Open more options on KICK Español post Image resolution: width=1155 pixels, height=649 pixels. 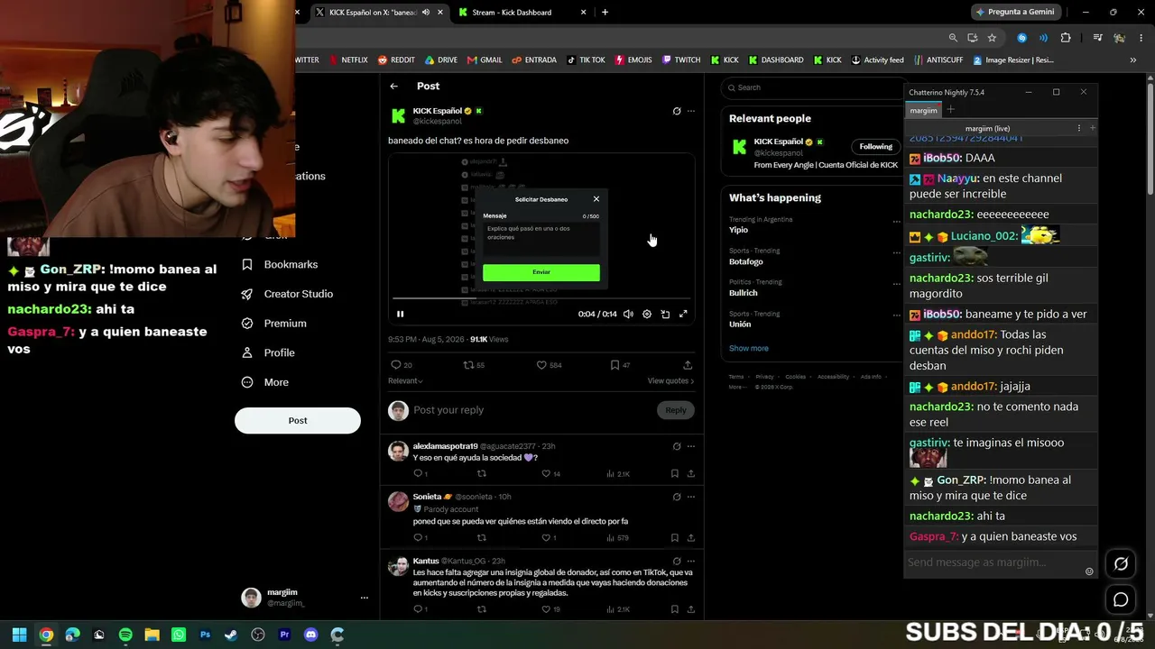pyautogui.click(x=691, y=111)
